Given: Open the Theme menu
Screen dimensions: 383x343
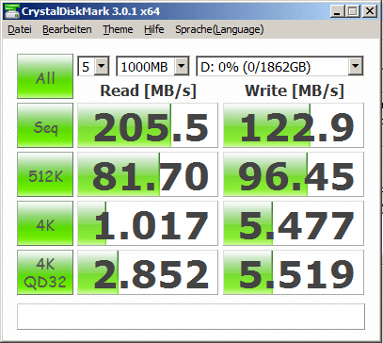Looking at the screenshot, I should (x=118, y=29).
